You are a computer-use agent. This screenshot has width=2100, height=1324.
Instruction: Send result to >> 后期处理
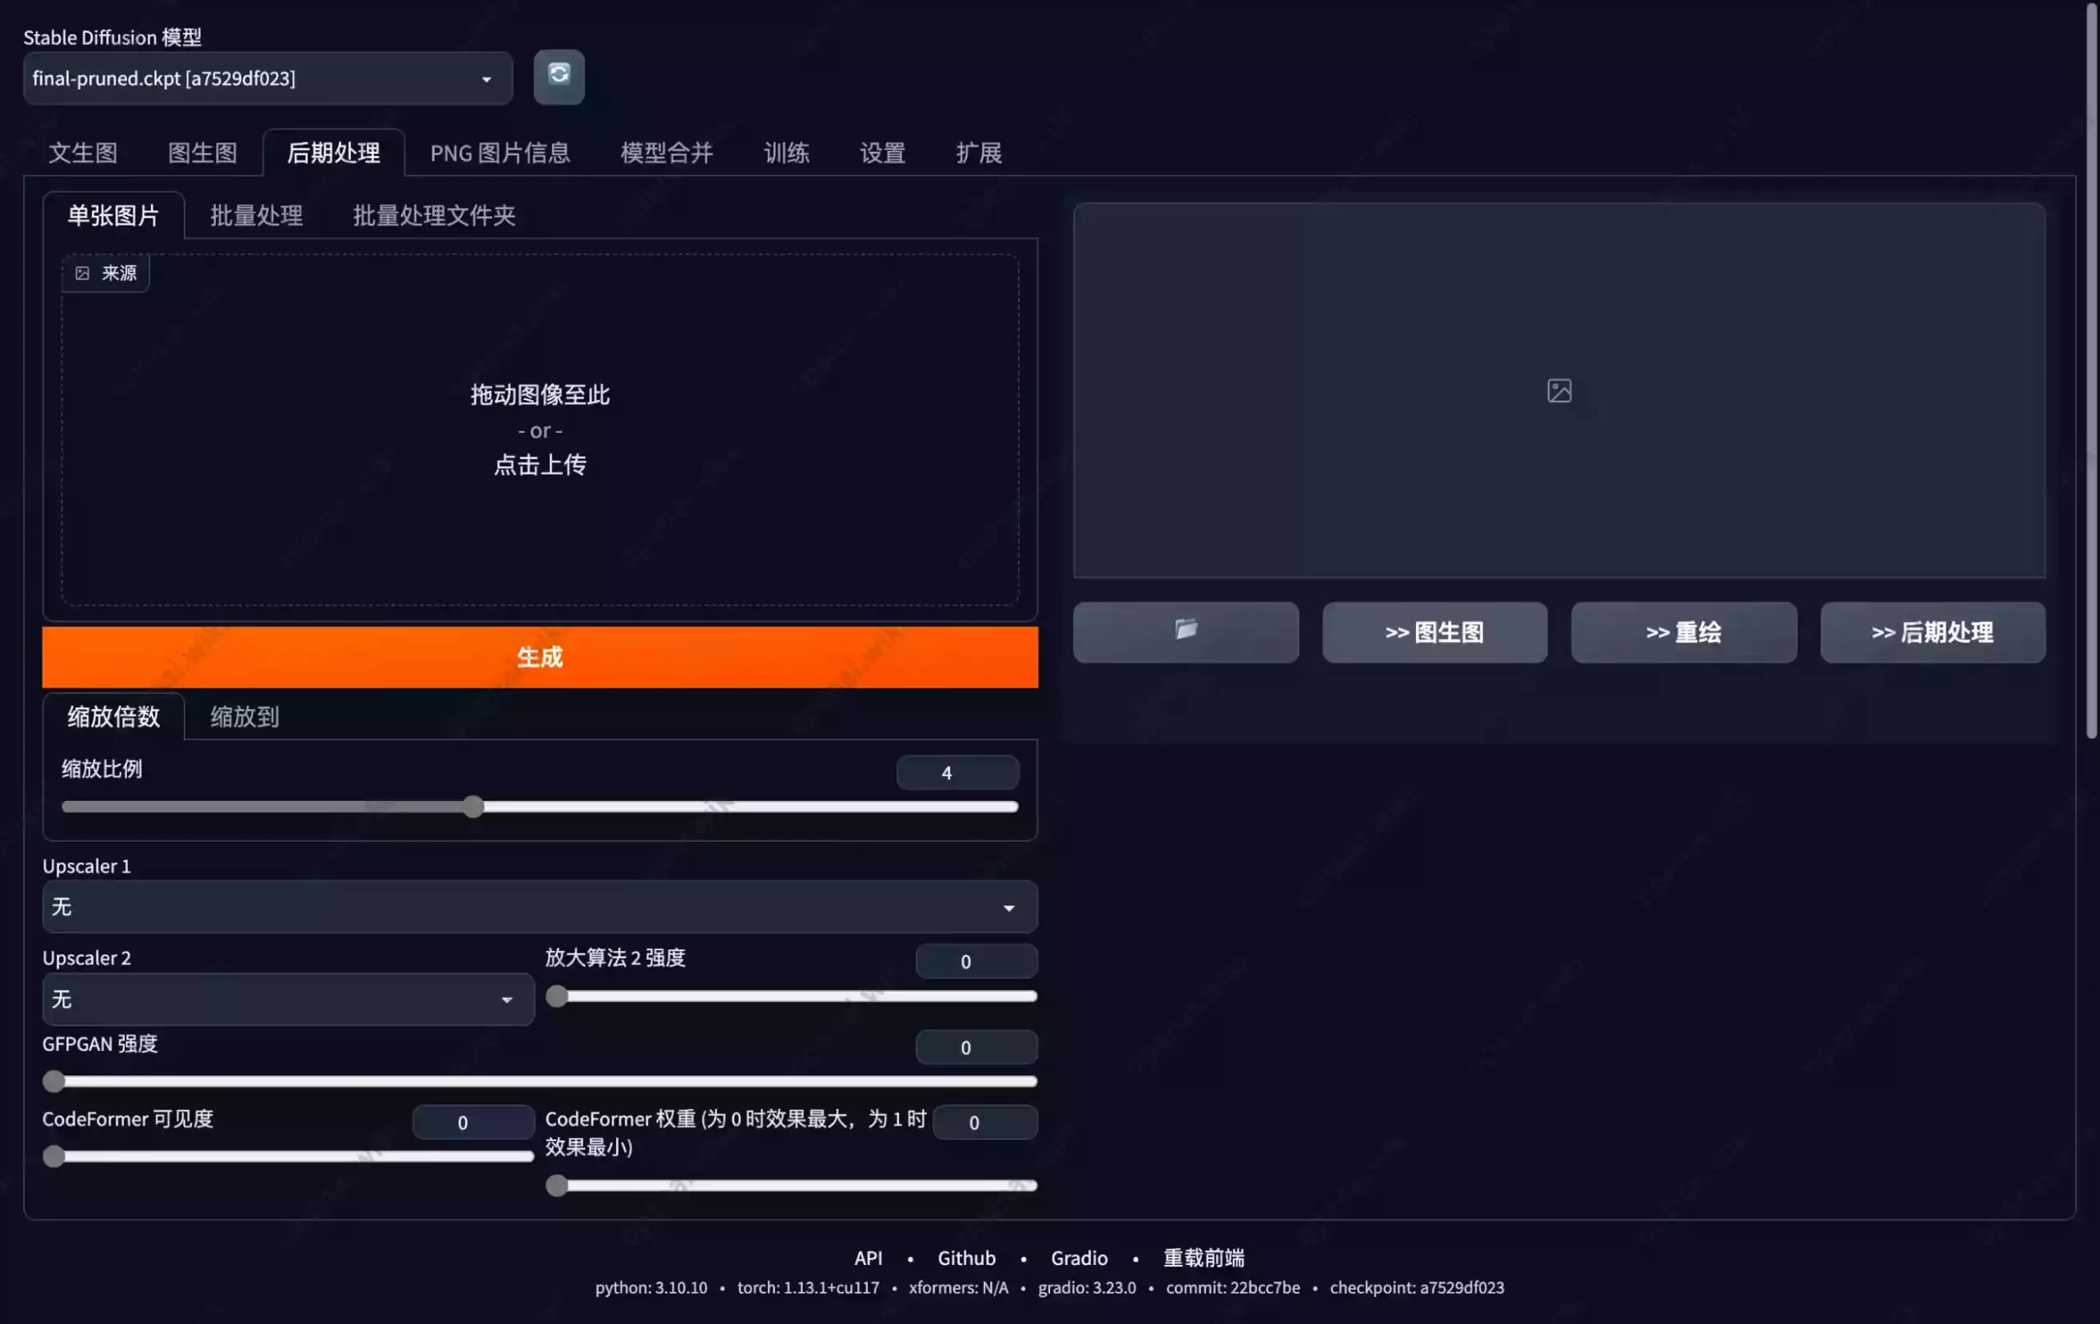pos(1933,632)
